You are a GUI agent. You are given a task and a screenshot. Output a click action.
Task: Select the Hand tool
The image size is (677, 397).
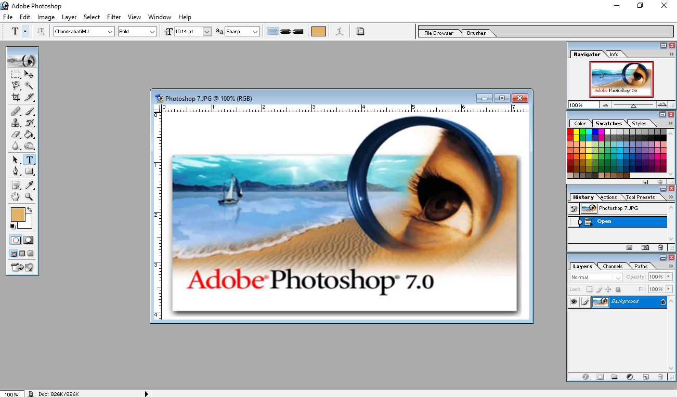pyautogui.click(x=16, y=196)
